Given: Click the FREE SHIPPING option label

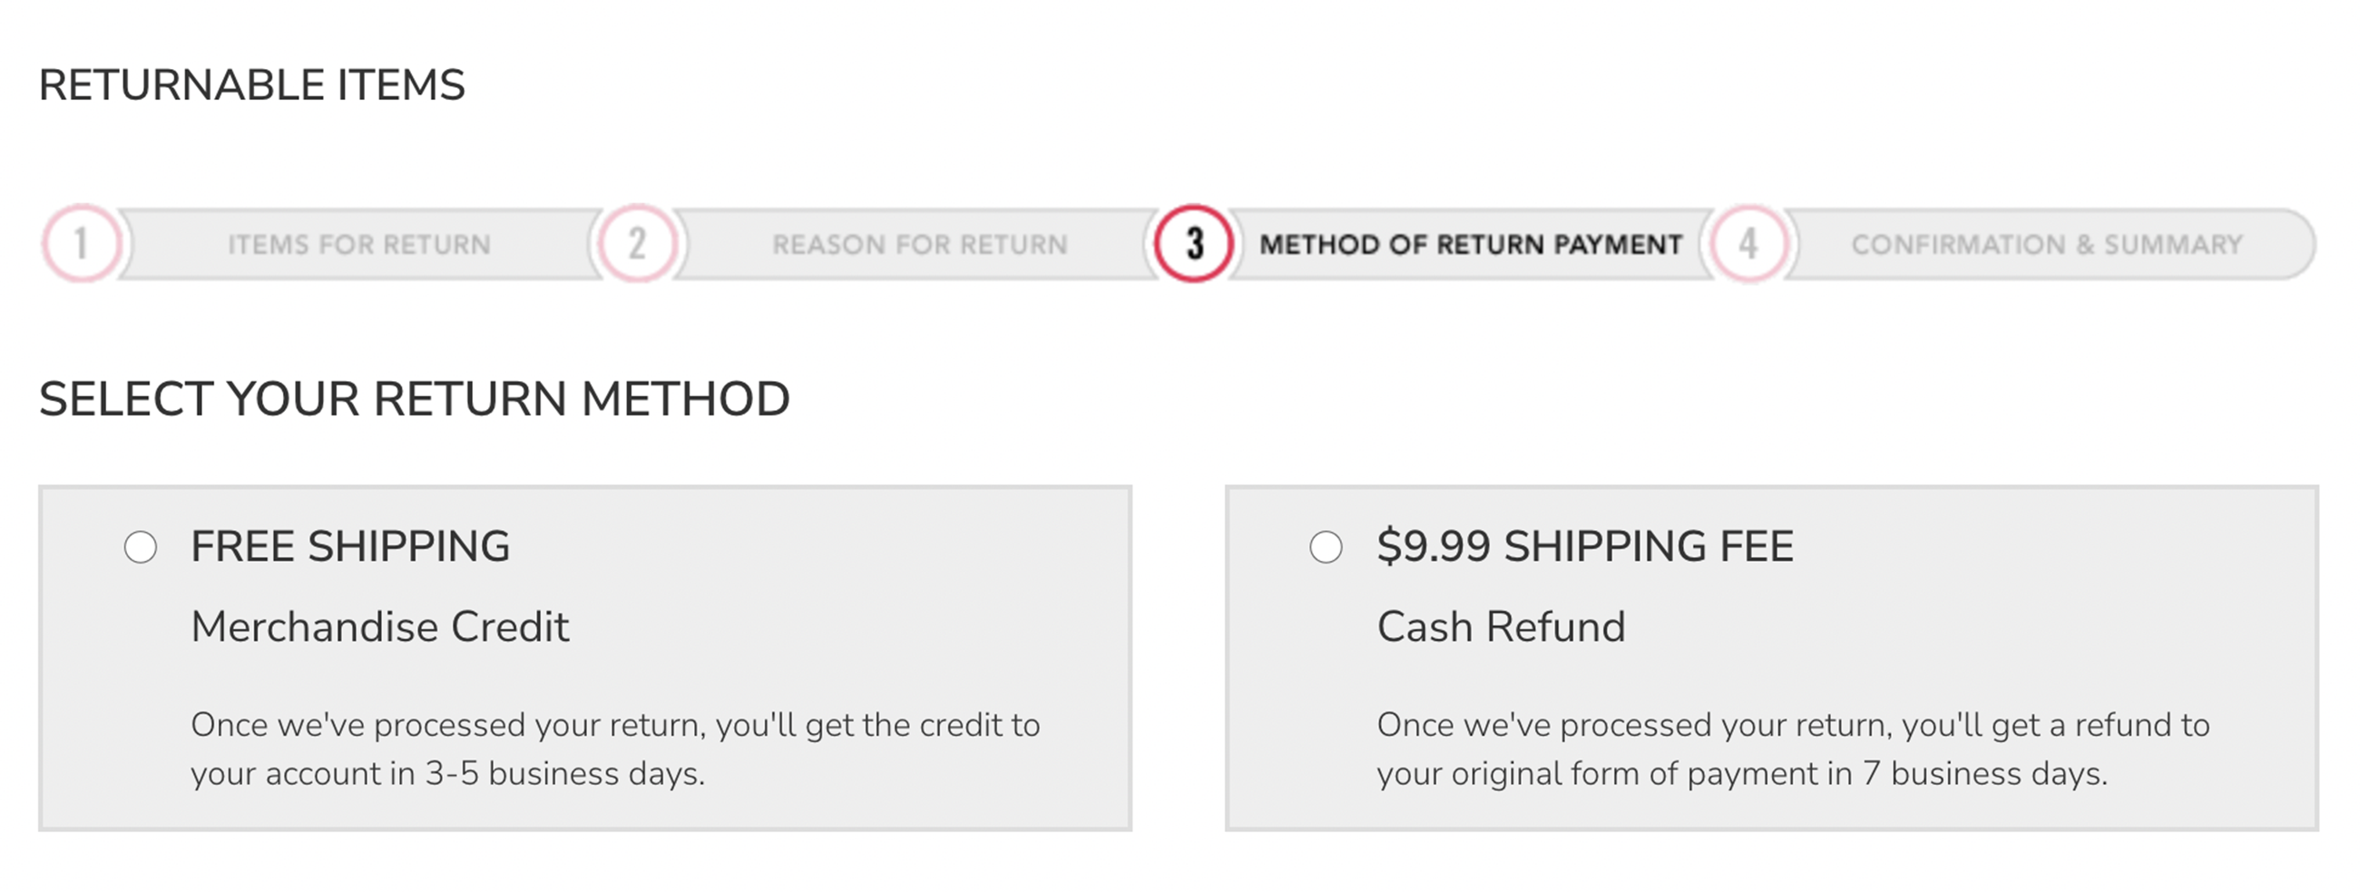Looking at the screenshot, I should pos(350,547).
